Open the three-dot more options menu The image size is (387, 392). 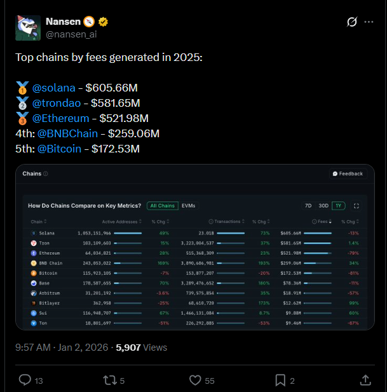pos(371,23)
